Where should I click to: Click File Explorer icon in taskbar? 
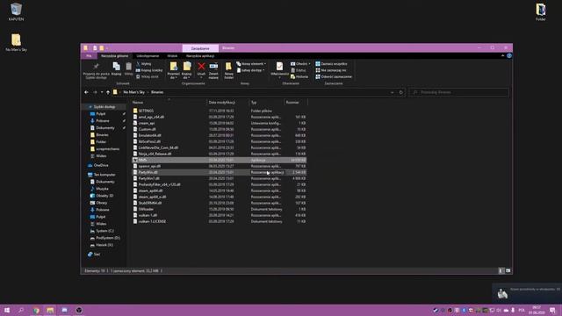point(50,310)
